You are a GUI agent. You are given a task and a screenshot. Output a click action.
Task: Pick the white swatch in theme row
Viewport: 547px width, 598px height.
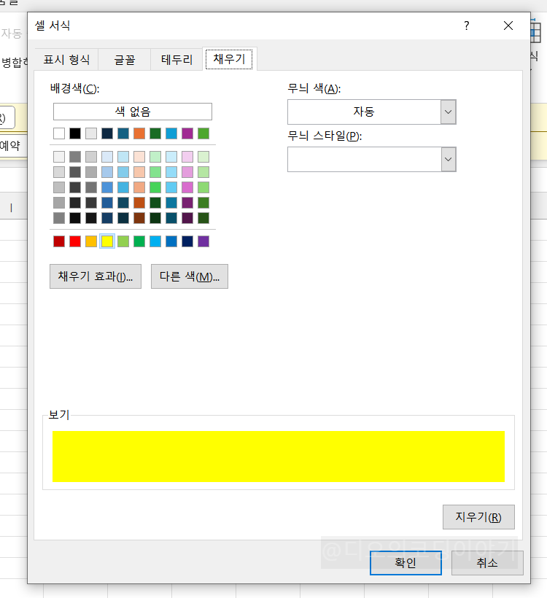coord(59,133)
